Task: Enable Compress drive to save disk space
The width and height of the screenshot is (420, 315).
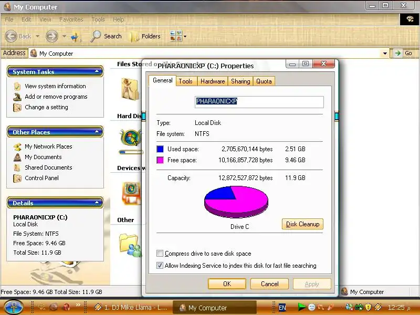Action: tap(160, 254)
